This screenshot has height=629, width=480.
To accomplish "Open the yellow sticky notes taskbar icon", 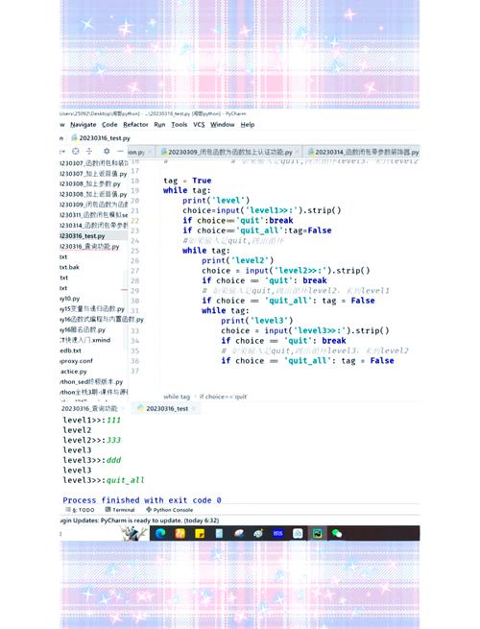I will tap(200, 533).
